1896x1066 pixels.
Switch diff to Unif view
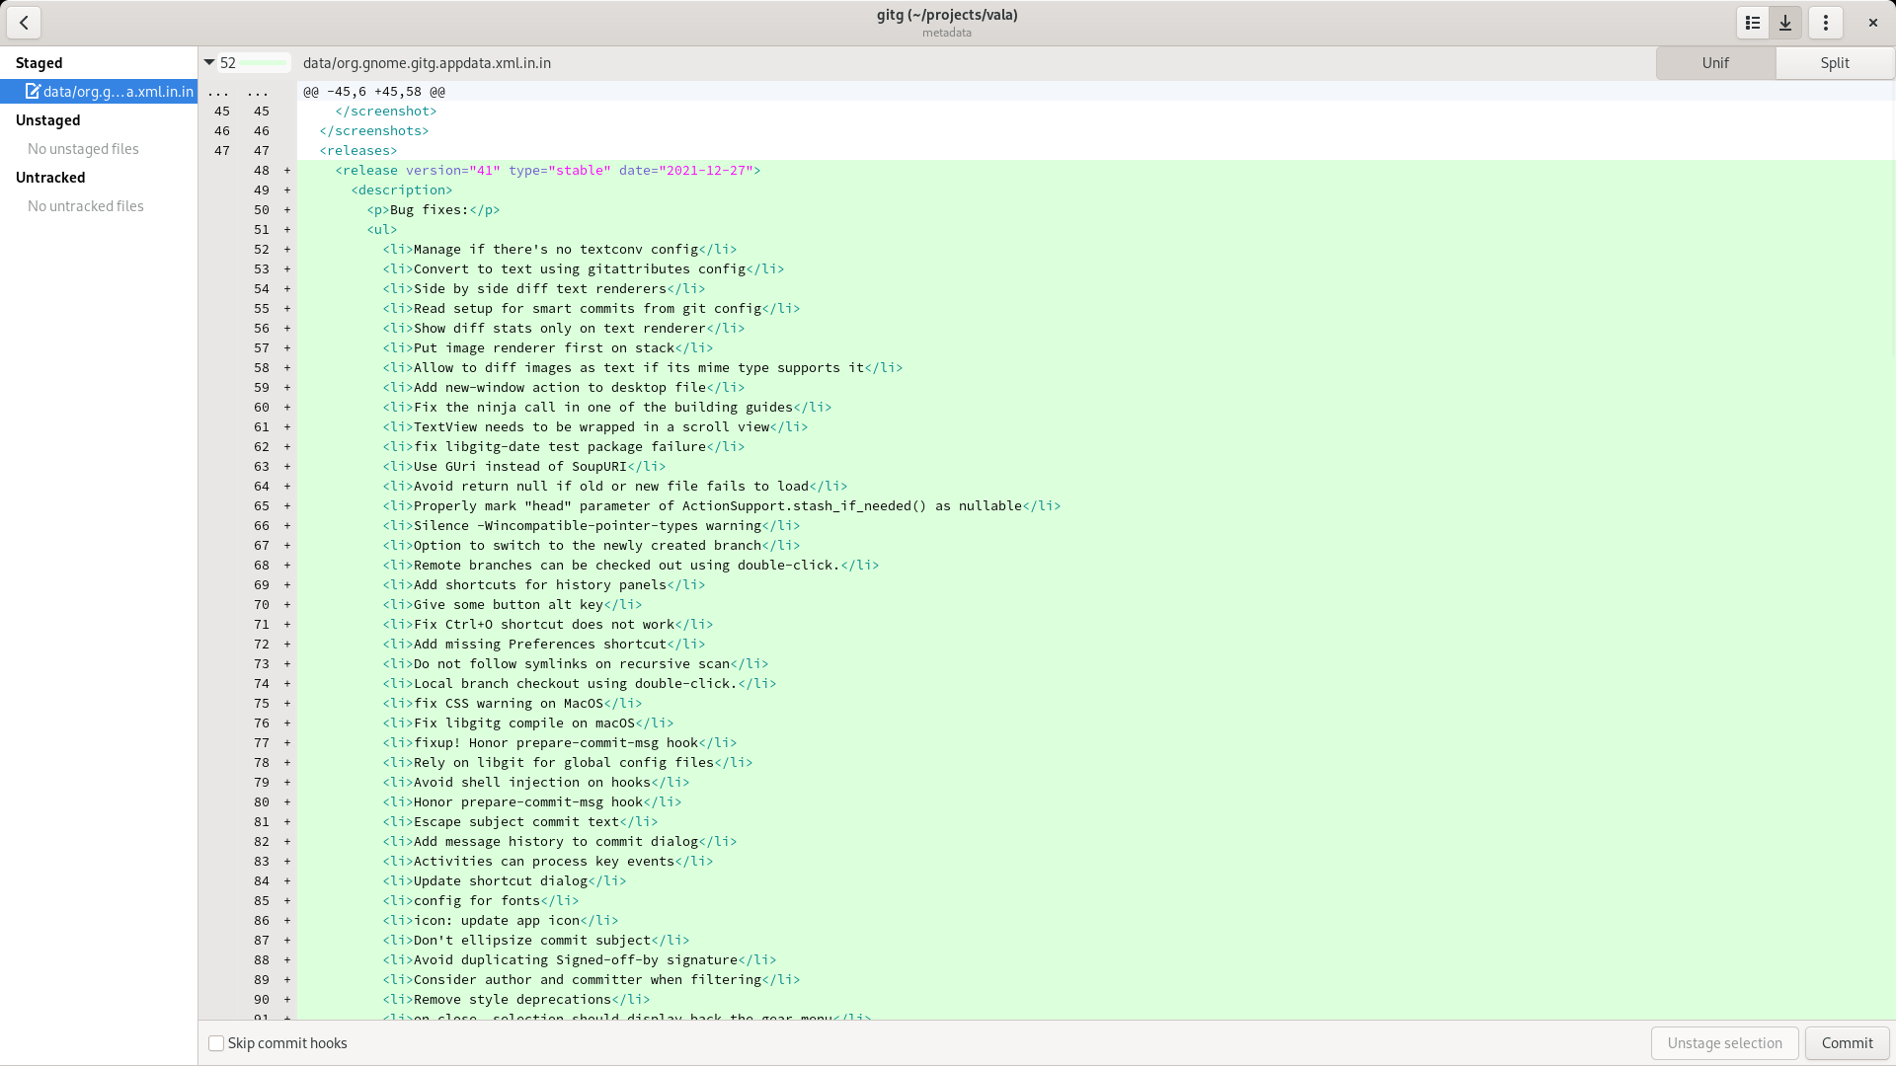1715,62
